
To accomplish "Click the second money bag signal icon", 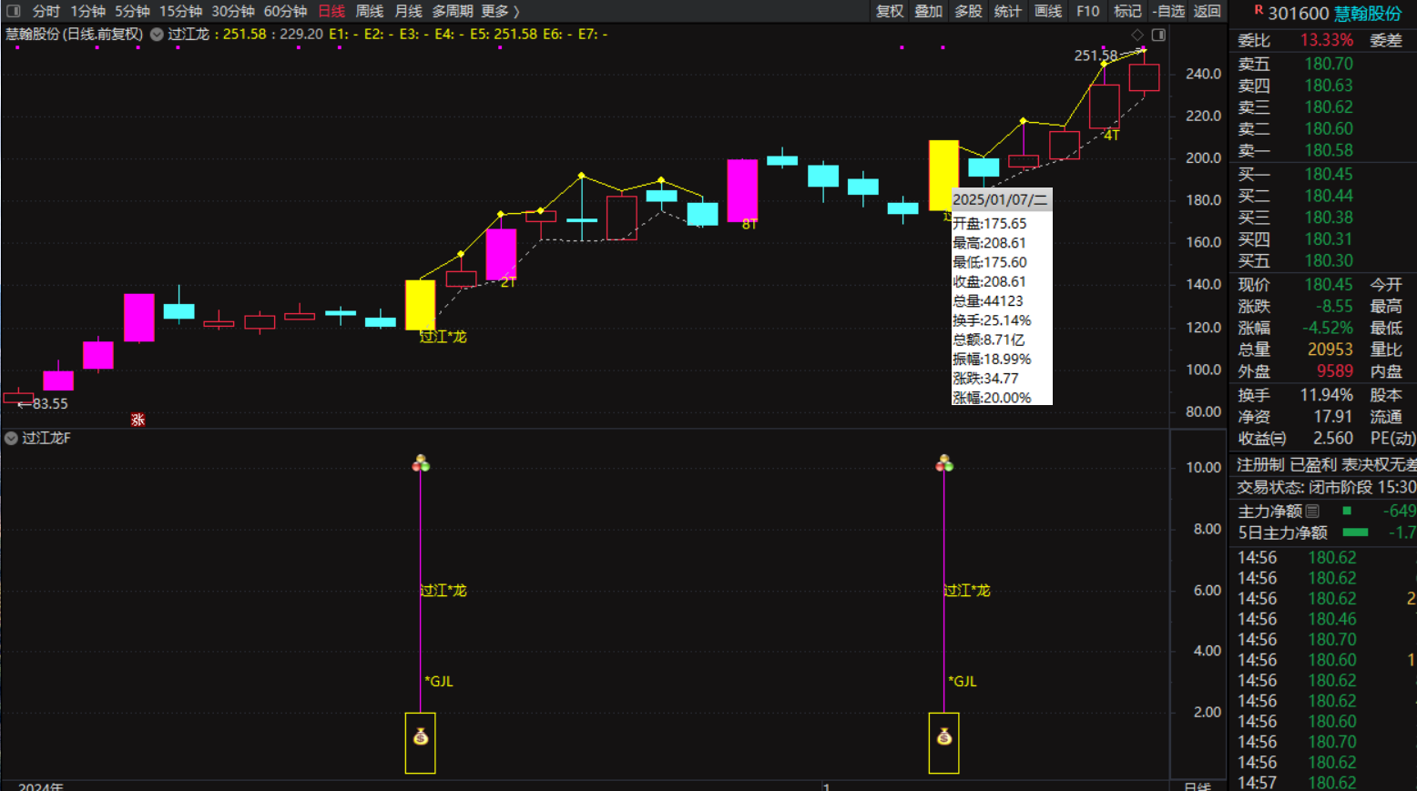I will [x=943, y=736].
